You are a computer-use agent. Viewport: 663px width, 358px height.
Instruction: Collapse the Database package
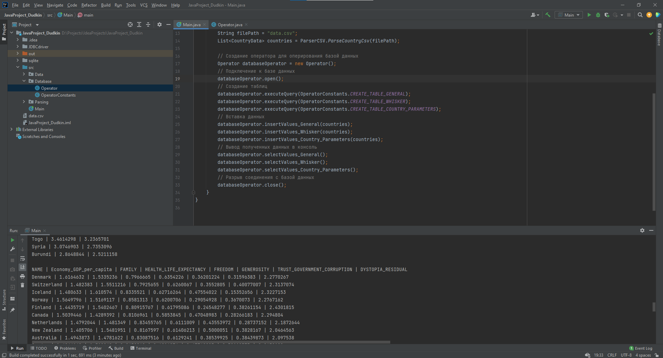point(24,81)
